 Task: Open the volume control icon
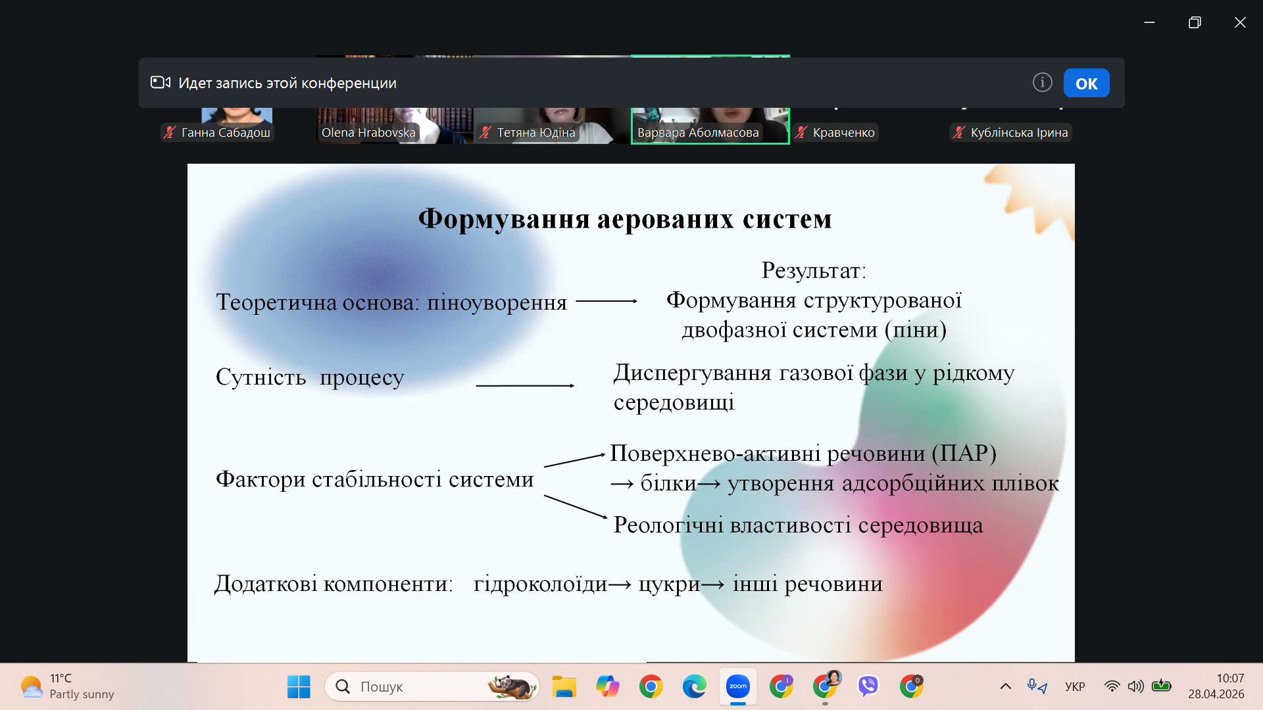point(1136,687)
